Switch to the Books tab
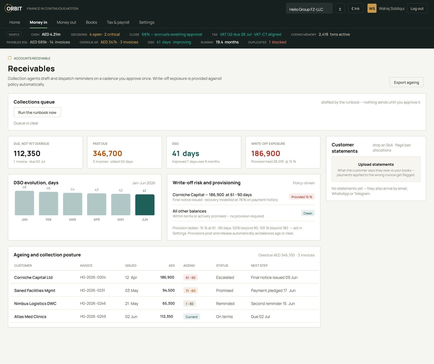The image size is (434, 364). tap(91, 22)
